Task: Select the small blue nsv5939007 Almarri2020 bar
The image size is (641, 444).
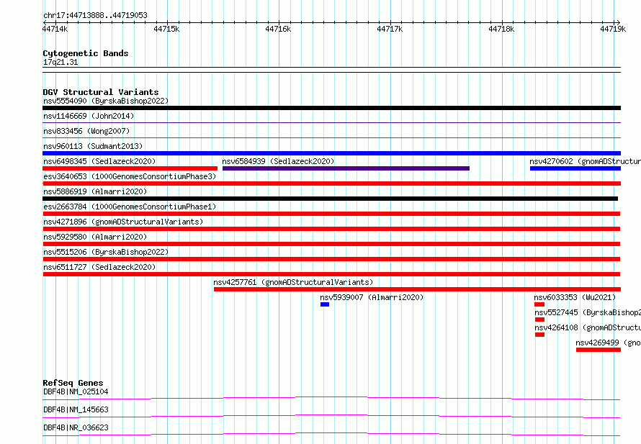Action: point(325,304)
